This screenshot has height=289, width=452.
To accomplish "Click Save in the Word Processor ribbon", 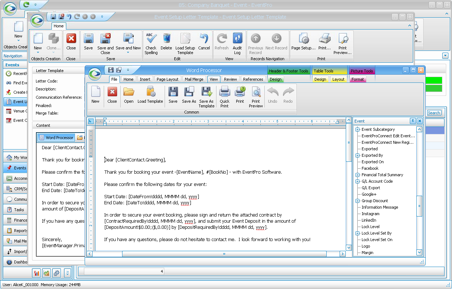I will point(173,95).
